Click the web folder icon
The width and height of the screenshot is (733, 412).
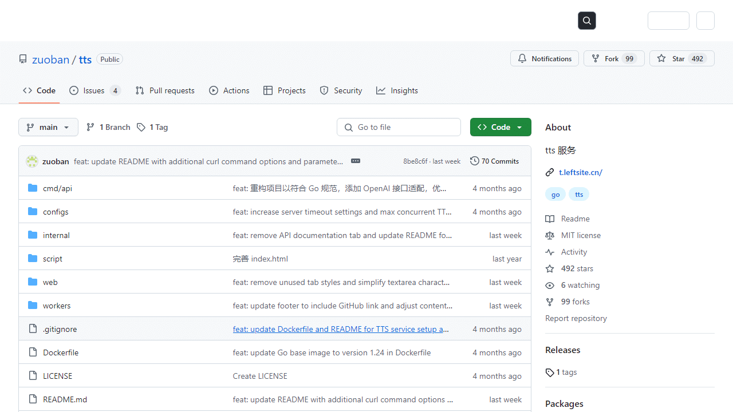33,282
